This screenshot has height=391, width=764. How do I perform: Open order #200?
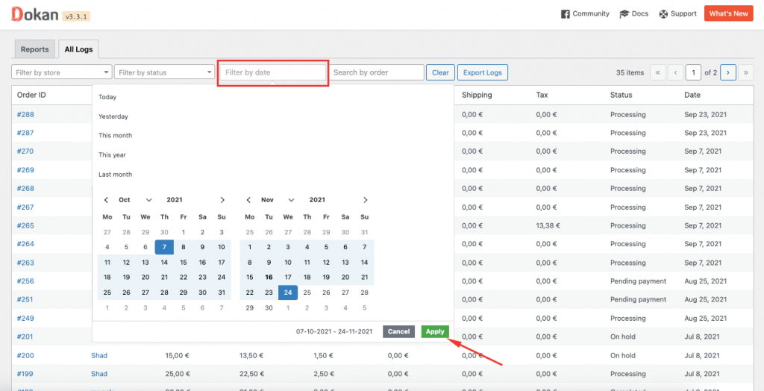(x=25, y=355)
